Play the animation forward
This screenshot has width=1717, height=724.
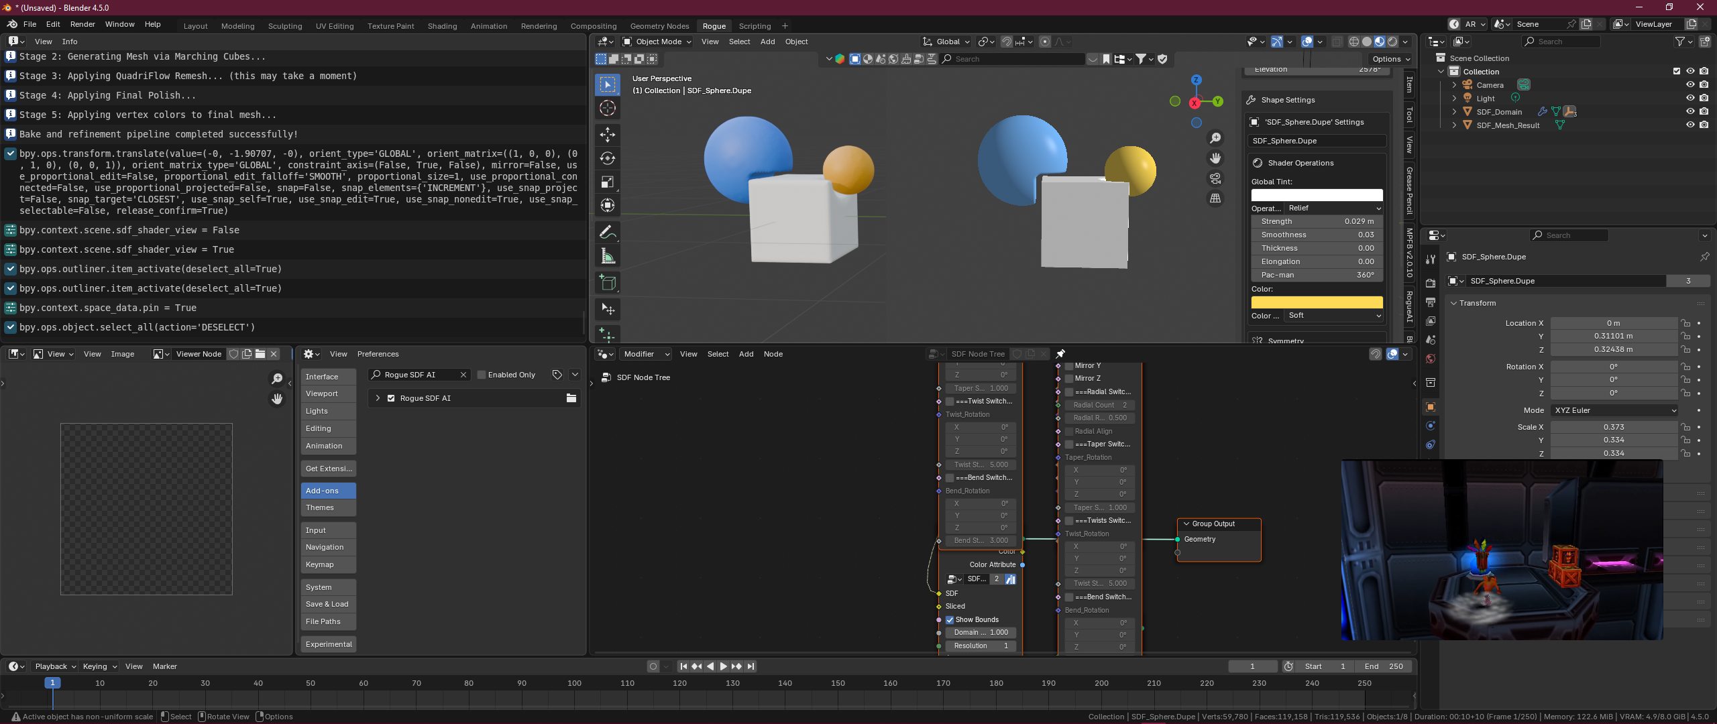pos(723,666)
